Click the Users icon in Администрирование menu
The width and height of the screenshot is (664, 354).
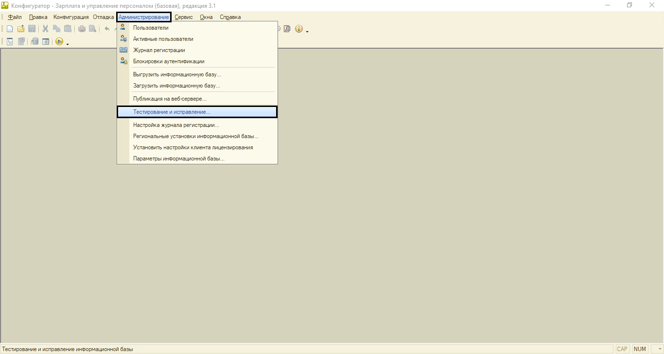coord(123,28)
